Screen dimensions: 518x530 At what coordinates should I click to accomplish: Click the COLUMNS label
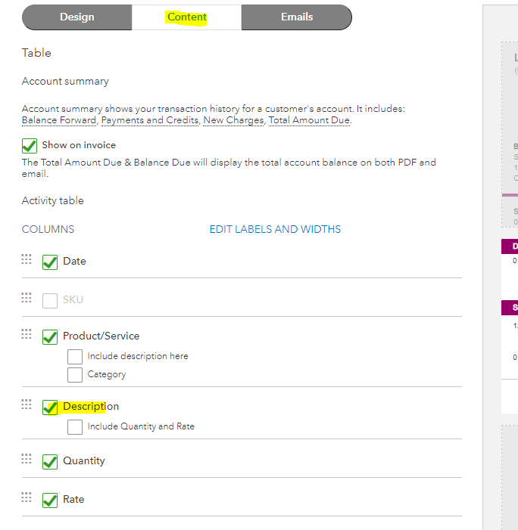tap(48, 229)
